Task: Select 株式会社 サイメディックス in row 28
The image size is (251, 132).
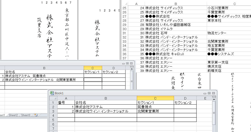Action: coord(176,20)
